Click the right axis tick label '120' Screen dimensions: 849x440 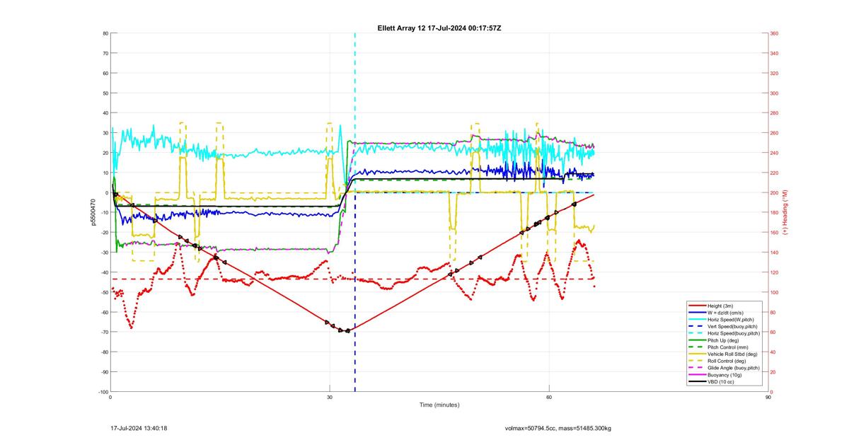coord(775,272)
